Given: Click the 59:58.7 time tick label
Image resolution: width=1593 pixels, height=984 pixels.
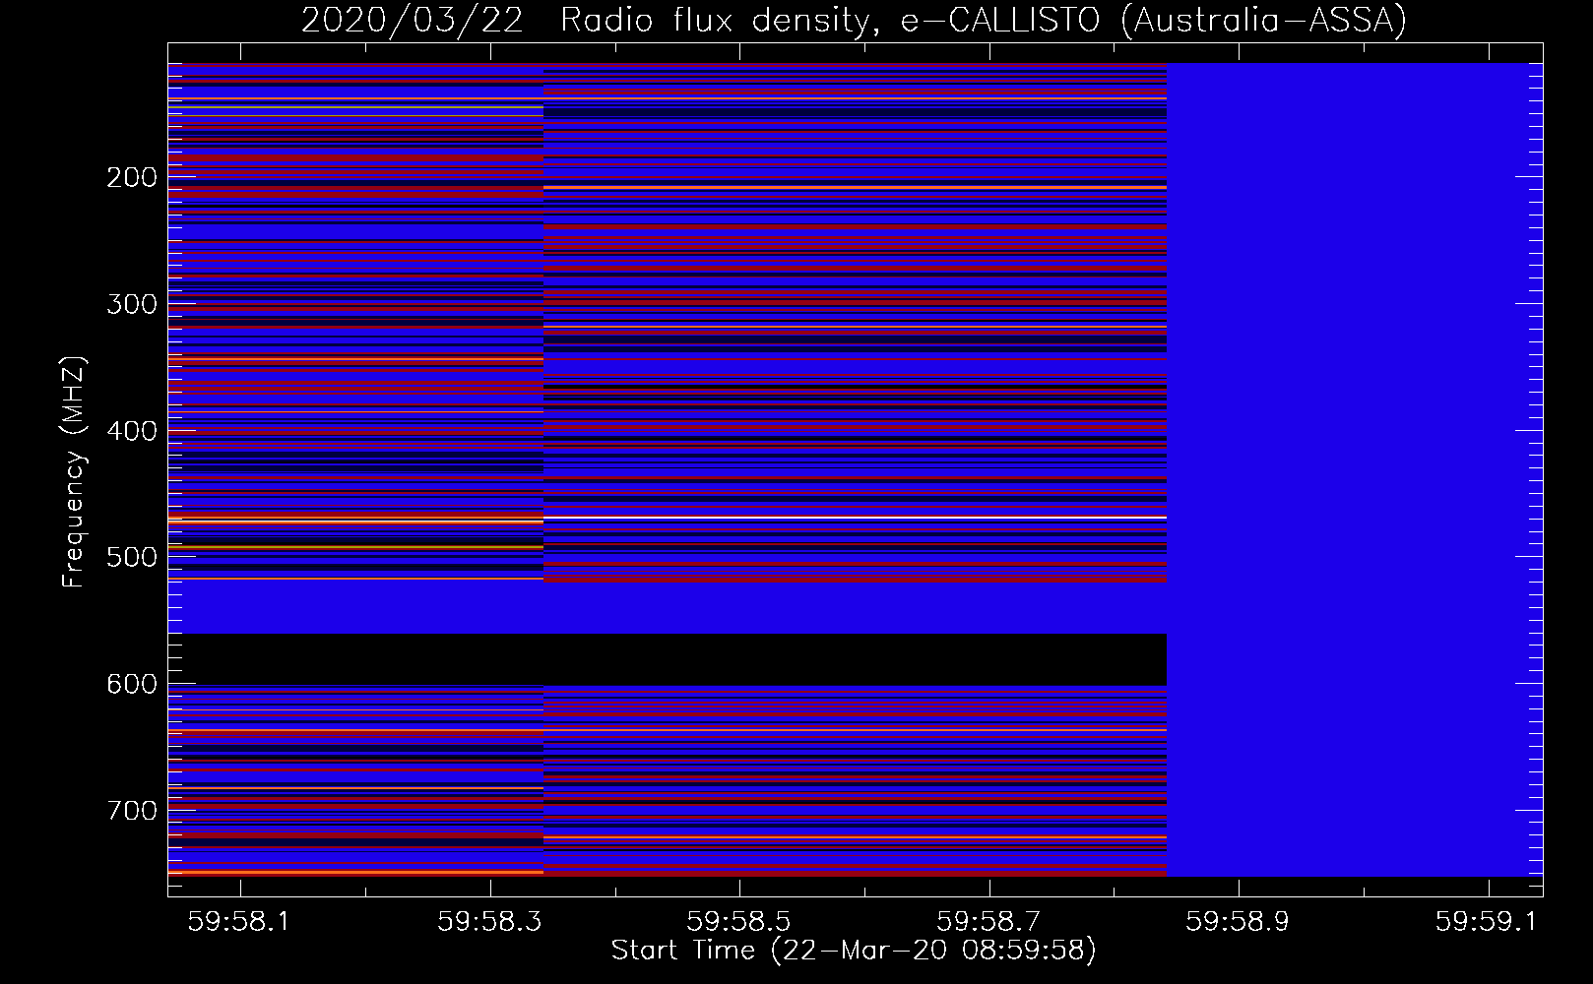Looking at the screenshot, I should coord(988,922).
